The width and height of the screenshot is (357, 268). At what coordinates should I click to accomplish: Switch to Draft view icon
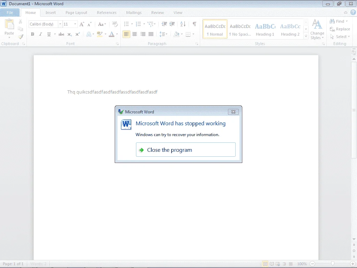tap(290, 264)
